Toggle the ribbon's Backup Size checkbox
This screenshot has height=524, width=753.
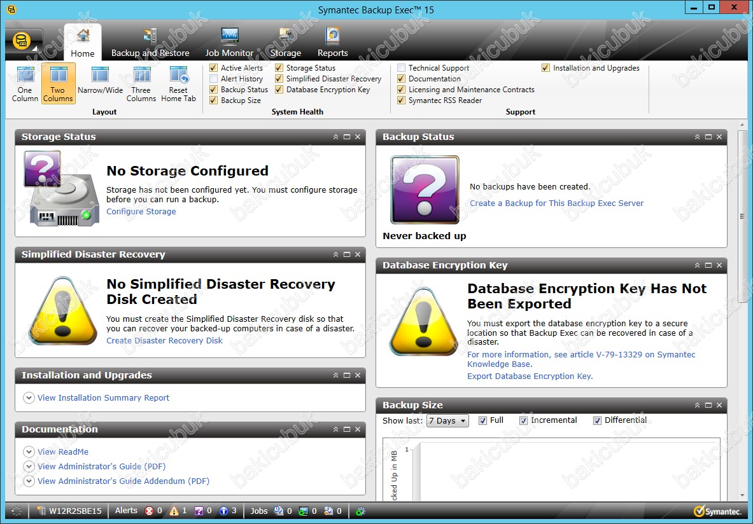(x=214, y=100)
